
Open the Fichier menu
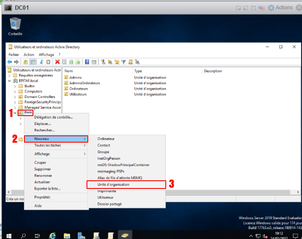14,55
